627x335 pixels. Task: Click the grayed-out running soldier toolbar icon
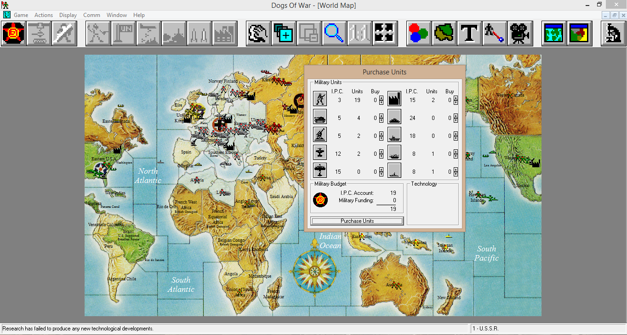pyautogui.click(x=98, y=33)
